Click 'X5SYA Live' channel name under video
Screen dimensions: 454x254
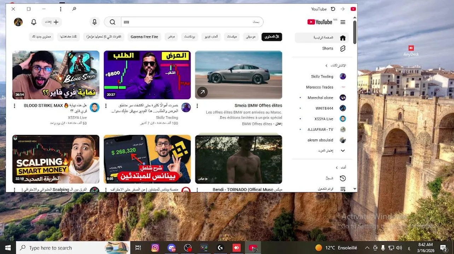pyautogui.click(x=77, y=117)
